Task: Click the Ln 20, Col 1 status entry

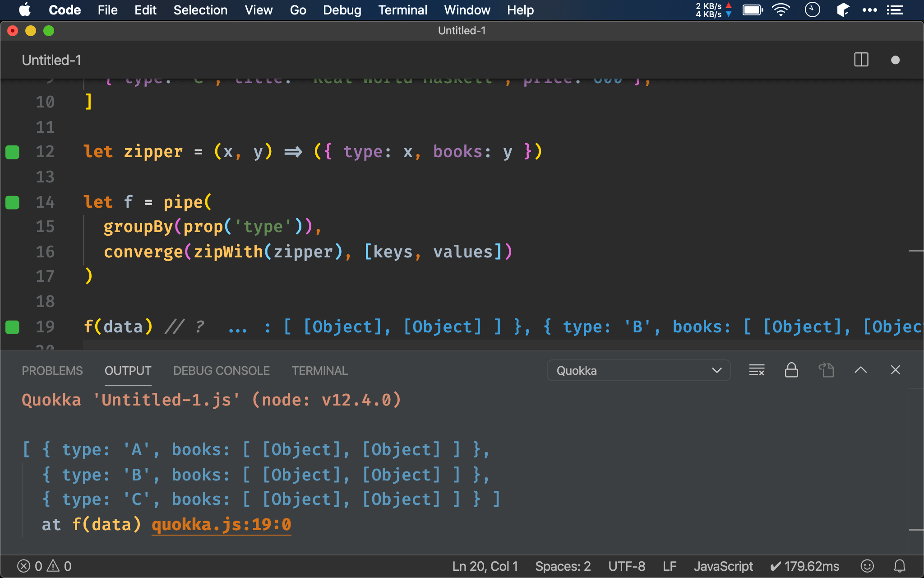Action: click(485, 566)
